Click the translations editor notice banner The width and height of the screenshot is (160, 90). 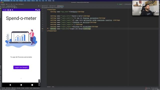coord(52,8)
